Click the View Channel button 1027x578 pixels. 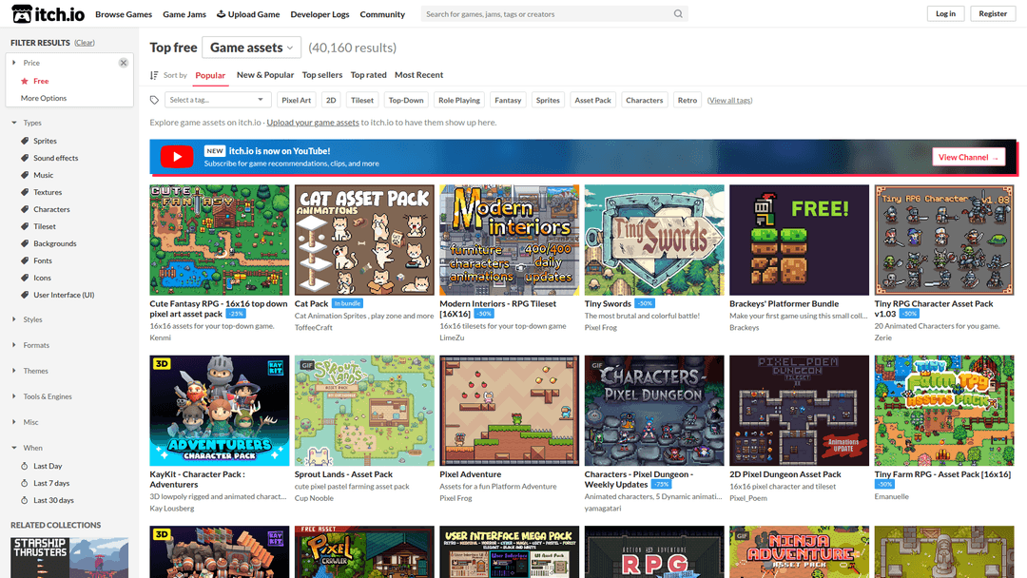pos(968,157)
